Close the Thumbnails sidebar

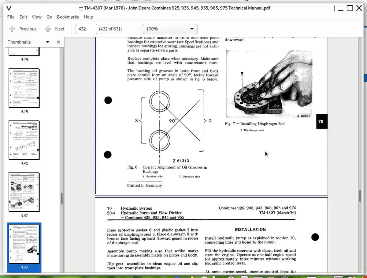58,42
